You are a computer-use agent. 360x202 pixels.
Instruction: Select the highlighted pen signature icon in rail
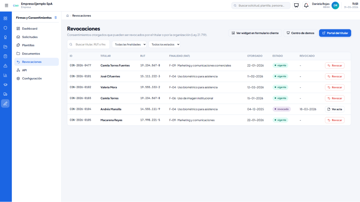point(5,104)
